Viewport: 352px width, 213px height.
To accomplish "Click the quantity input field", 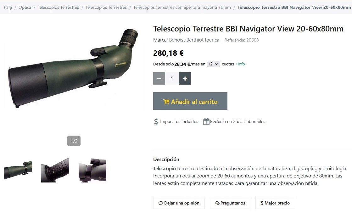I will 172,78.
